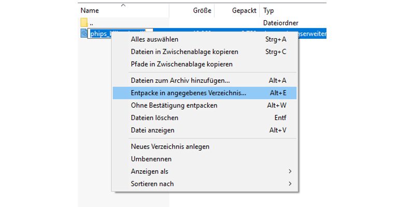This screenshot has height=207, width=398.
Task: Click 'Dateien löschen' menu entry
Action: (155, 117)
